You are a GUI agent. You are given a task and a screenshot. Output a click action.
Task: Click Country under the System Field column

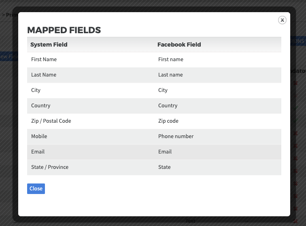(x=41, y=106)
